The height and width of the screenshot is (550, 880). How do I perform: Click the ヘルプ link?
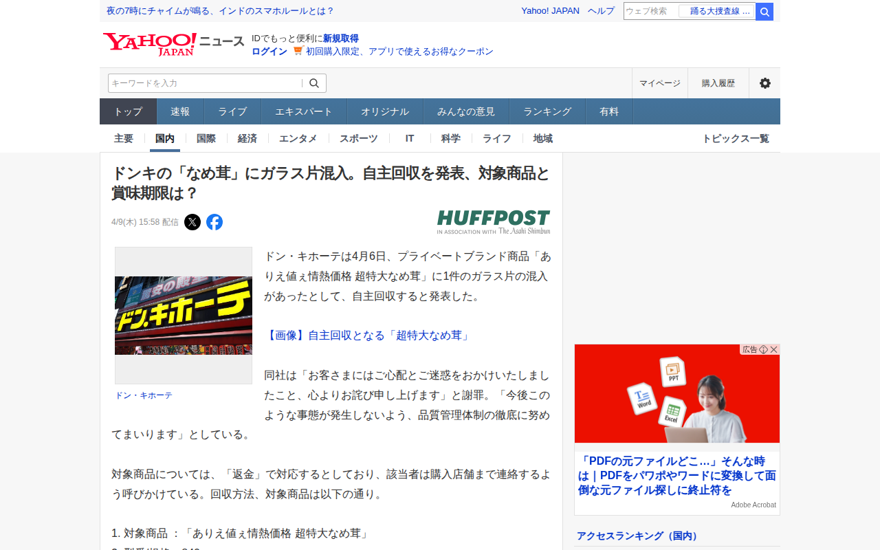601,11
